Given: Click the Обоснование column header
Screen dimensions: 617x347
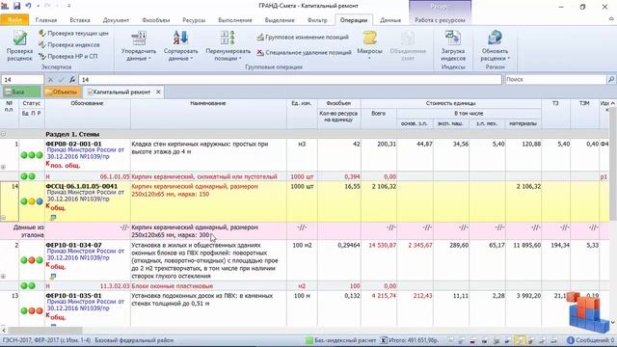Looking at the screenshot, I should (87, 103).
